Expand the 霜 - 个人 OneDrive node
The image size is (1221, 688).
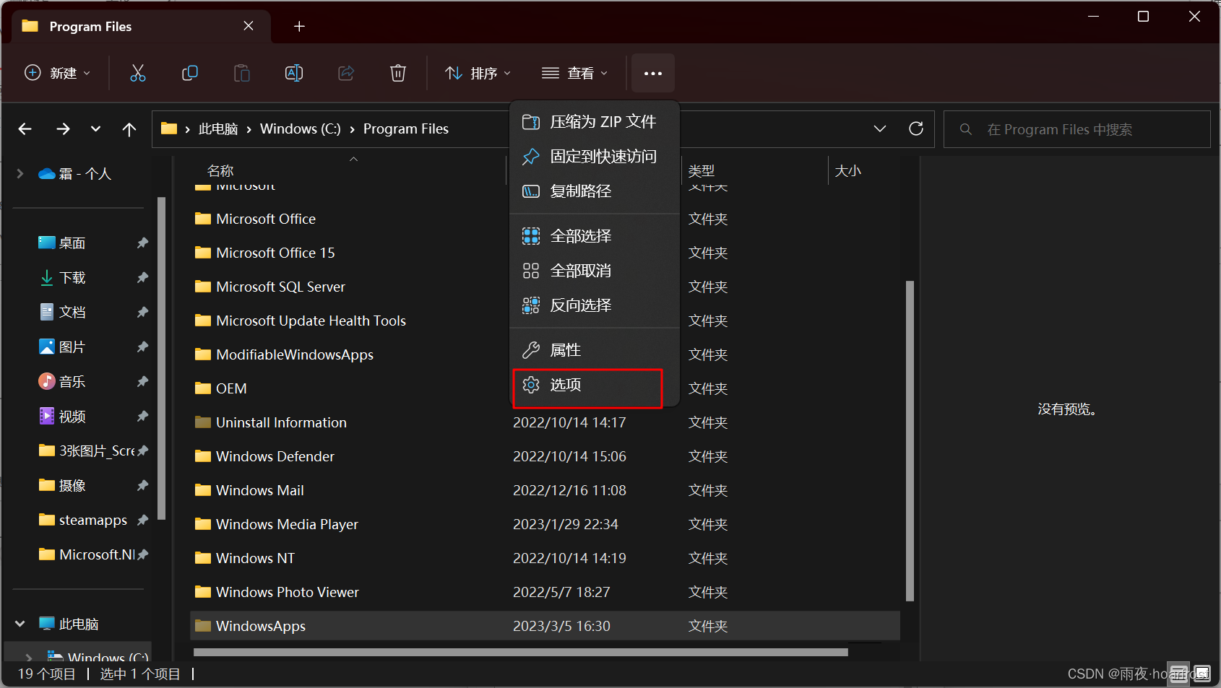point(20,174)
